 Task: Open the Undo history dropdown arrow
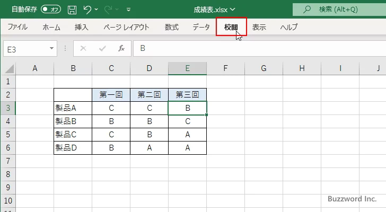click(x=96, y=10)
